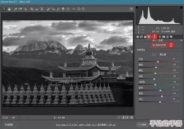Select the Zoom tool

[x=4, y=9]
